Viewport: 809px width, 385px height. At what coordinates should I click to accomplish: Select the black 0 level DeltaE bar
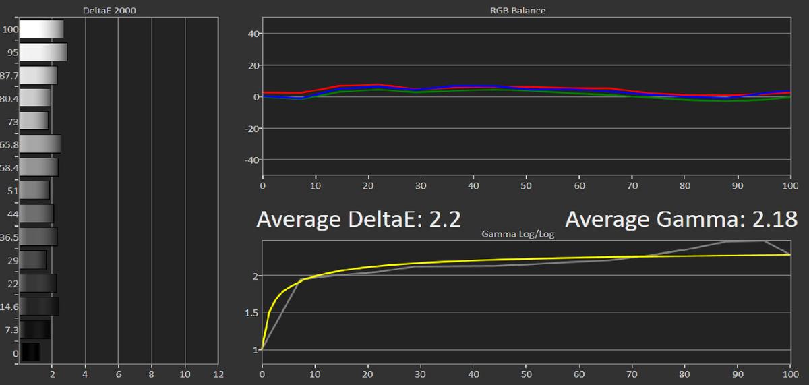tap(30, 352)
